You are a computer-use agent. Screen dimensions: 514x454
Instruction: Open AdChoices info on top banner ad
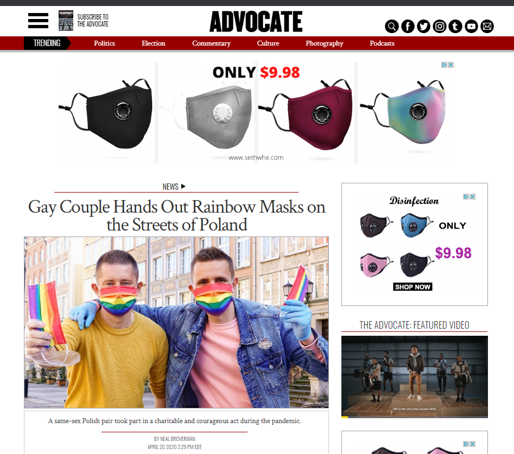[444, 65]
